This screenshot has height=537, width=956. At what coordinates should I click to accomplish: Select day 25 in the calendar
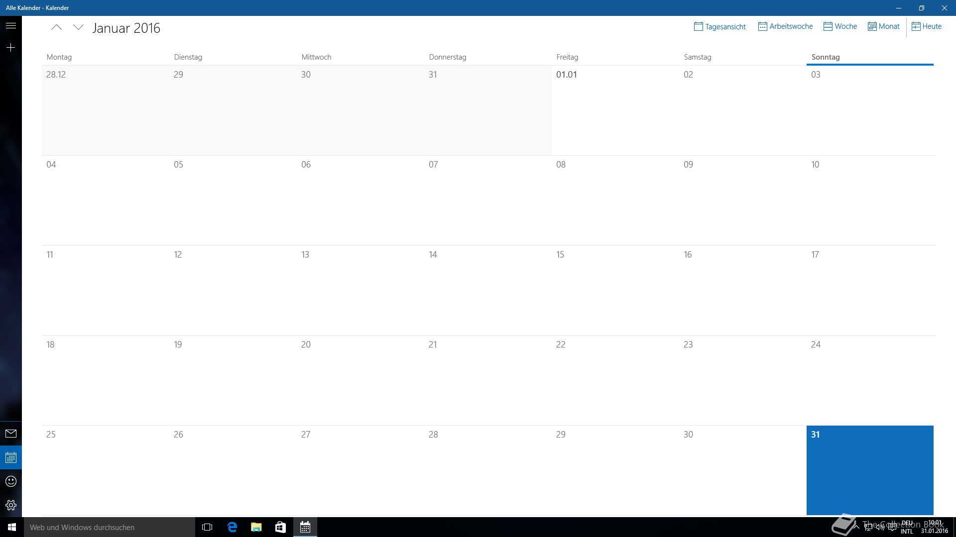tap(106, 470)
